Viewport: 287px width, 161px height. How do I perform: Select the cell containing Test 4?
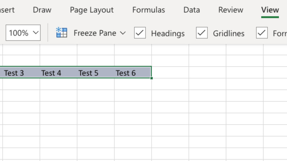click(x=51, y=73)
